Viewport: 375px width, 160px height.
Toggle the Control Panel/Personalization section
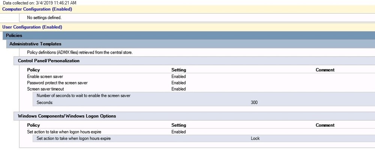coord(49,61)
